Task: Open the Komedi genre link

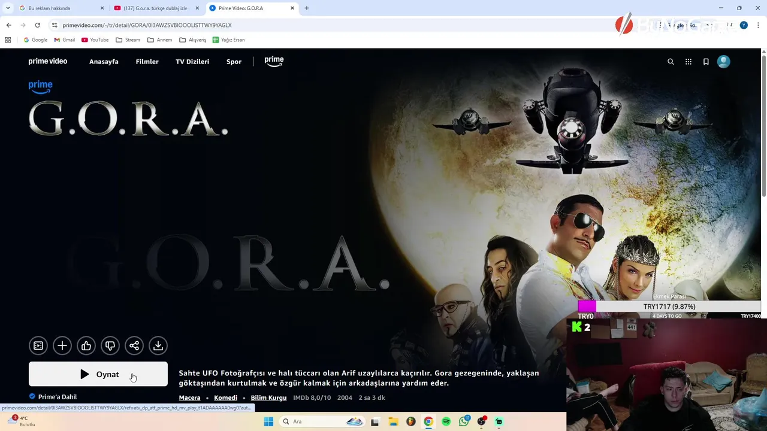Action: tap(225, 397)
